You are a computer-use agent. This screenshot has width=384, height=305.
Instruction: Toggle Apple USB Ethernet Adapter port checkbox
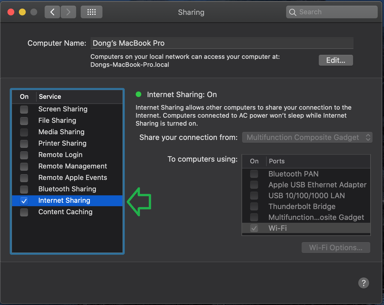(254, 185)
